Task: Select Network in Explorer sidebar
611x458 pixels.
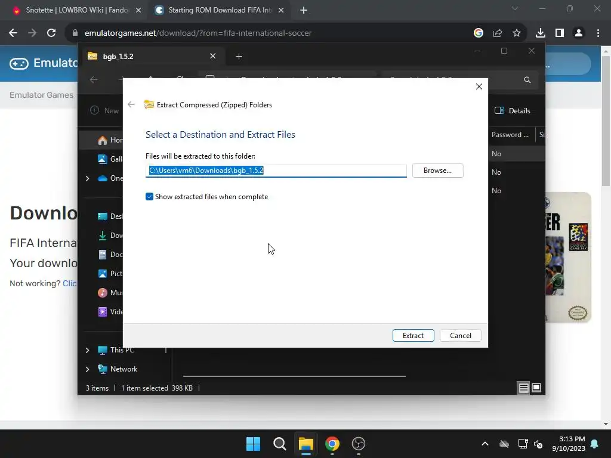Action: [118, 369]
